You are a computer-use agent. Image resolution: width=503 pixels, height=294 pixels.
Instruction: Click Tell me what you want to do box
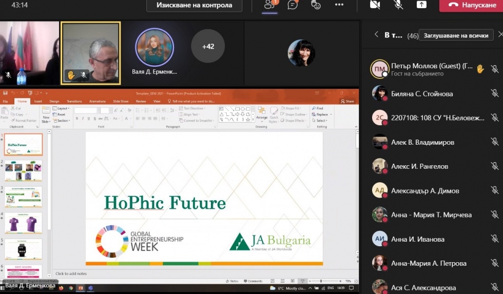pos(191,101)
